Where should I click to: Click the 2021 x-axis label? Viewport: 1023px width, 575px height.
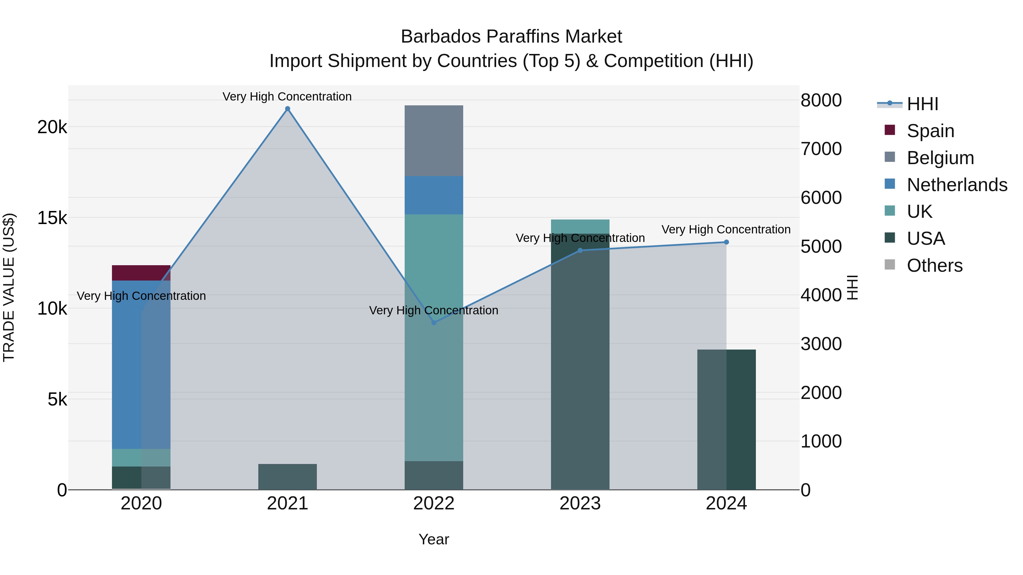pyautogui.click(x=288, y=503)
